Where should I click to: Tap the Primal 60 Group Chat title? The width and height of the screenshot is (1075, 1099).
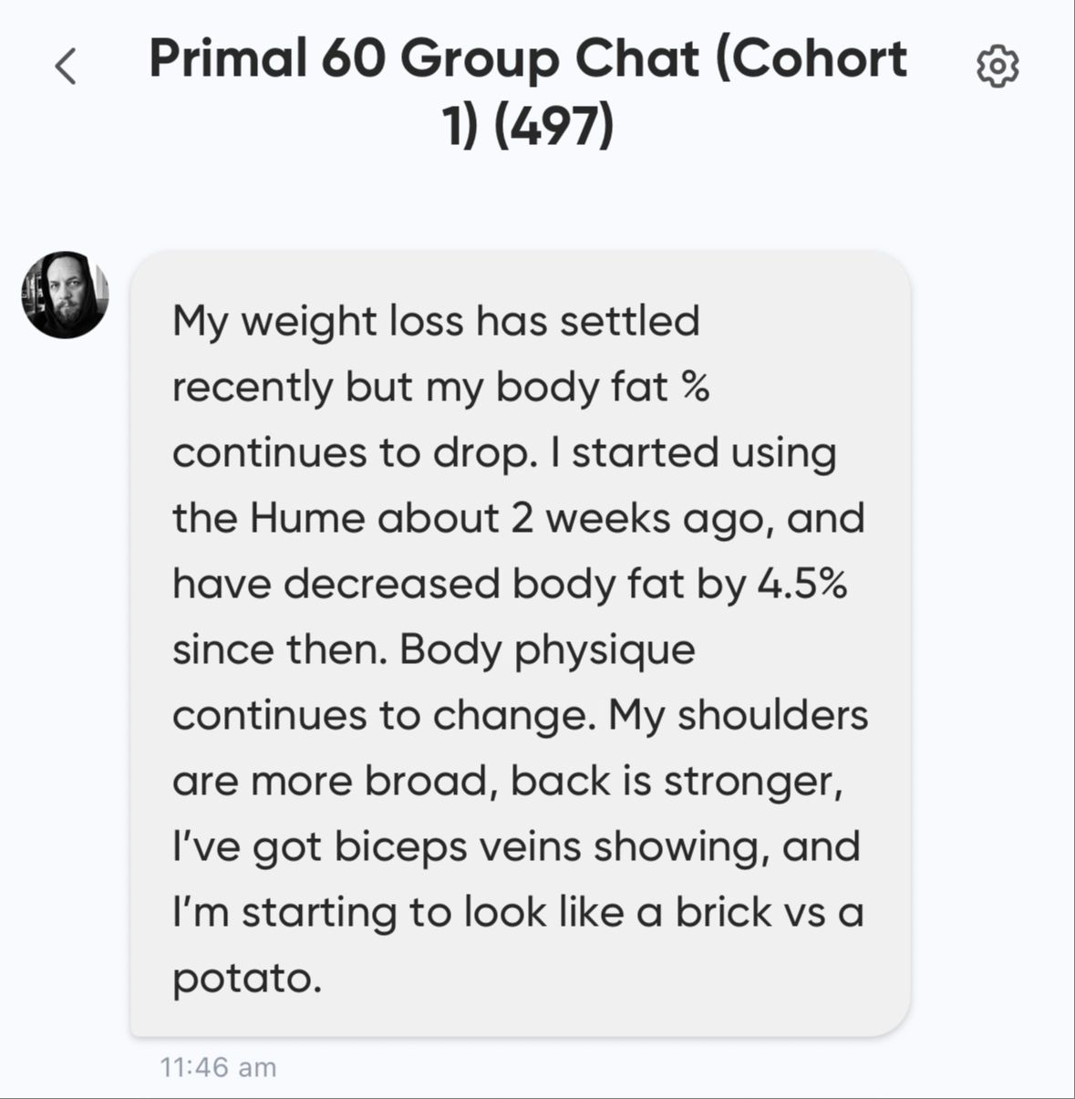(x=527, y=58)
